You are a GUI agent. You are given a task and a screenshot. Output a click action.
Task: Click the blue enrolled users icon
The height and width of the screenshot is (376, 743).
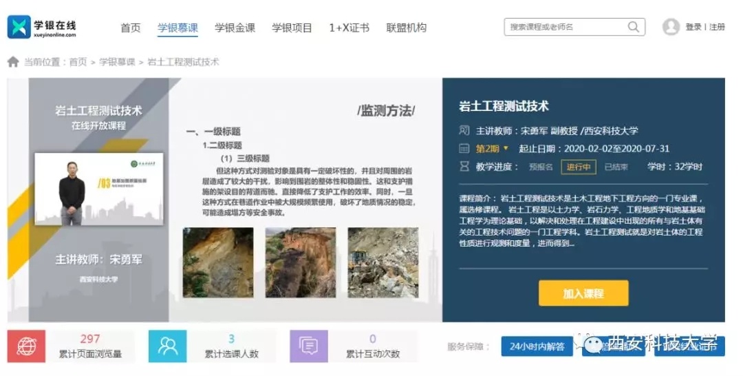coord(167,346)
